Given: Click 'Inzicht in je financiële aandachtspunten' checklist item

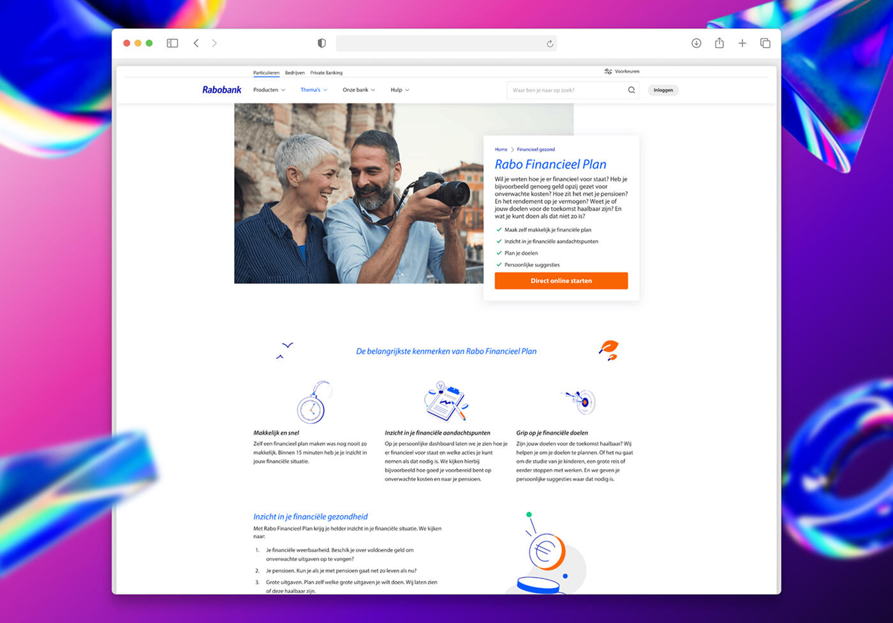Looking at the screenshot, I should click(551, 241).
